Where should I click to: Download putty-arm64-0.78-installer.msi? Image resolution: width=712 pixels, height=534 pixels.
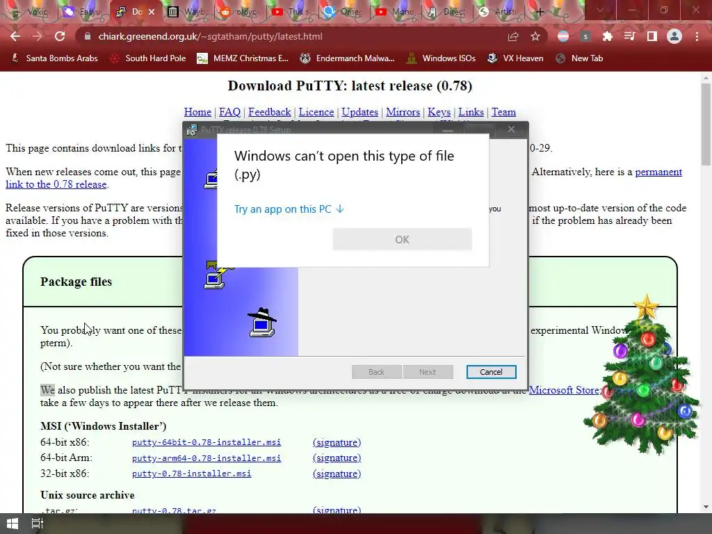206,458
